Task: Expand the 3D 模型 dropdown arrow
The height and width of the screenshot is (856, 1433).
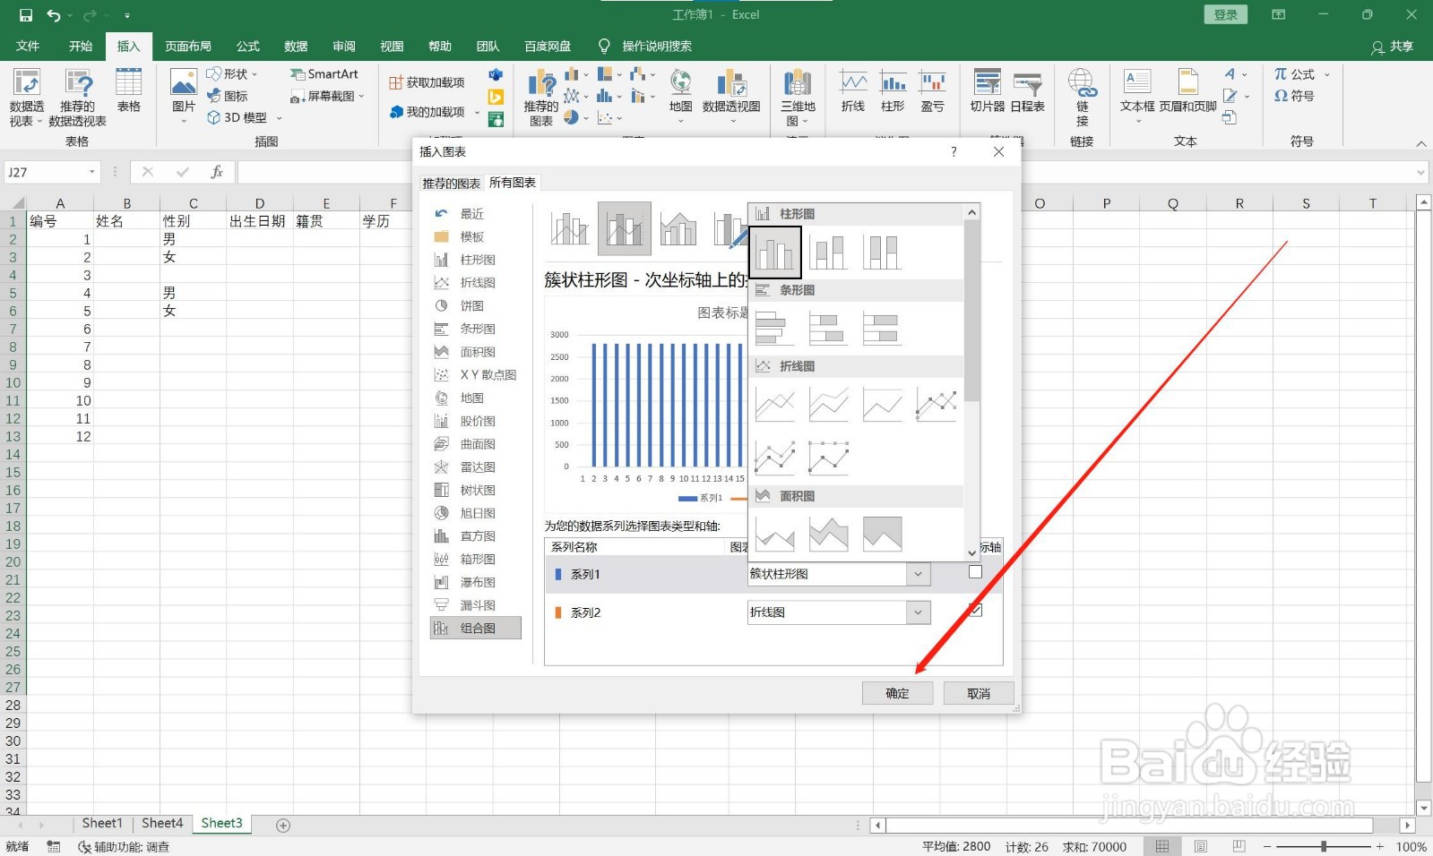Action: tap(279, 118)
